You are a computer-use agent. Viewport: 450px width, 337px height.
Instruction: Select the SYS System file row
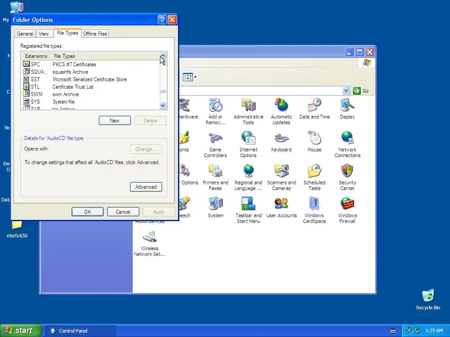[90, 101]
